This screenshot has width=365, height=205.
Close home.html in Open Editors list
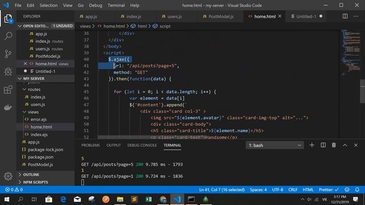pyautogui.click(x=25, y=64)
